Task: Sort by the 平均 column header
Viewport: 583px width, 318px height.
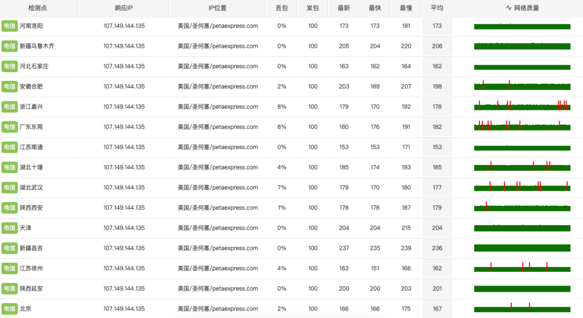Action: click(437, 8)
